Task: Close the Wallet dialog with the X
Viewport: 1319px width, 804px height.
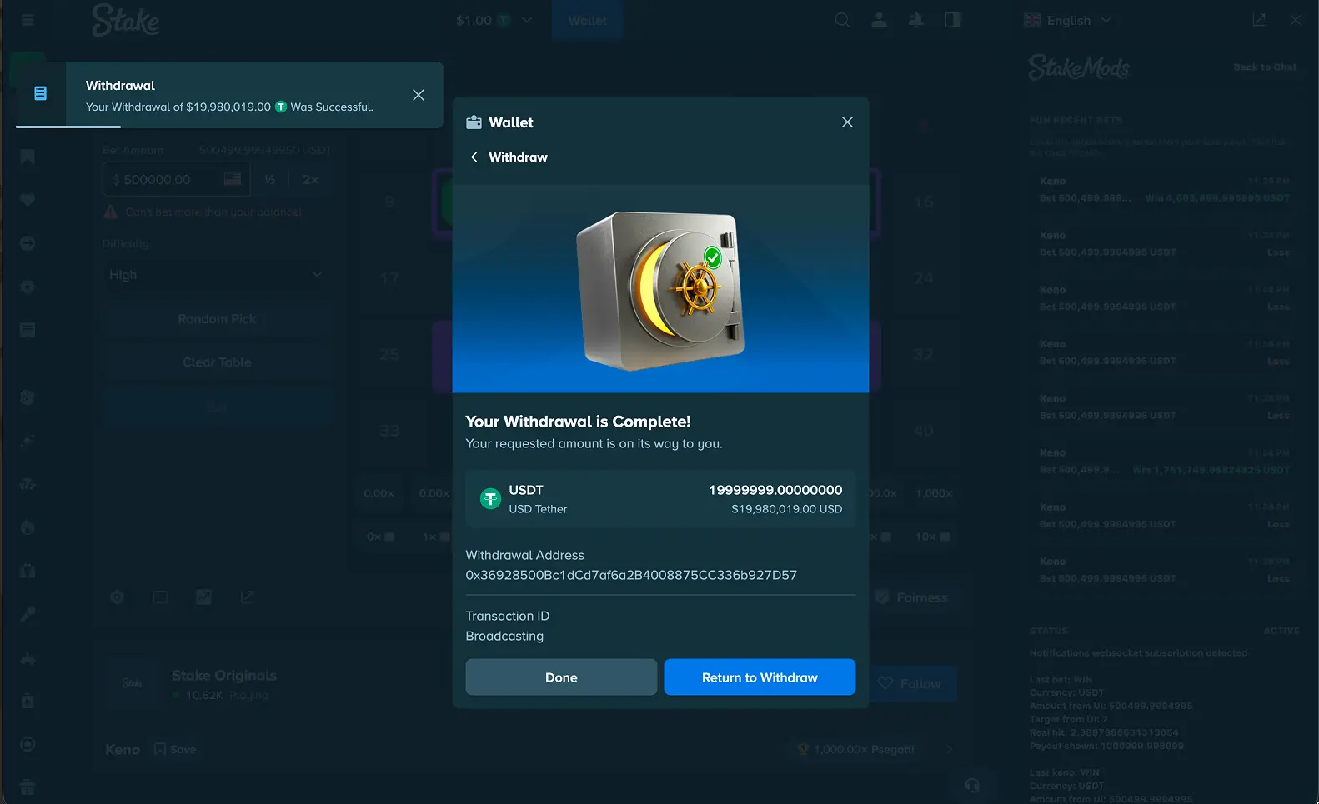Action: click(x=847, y=122)
